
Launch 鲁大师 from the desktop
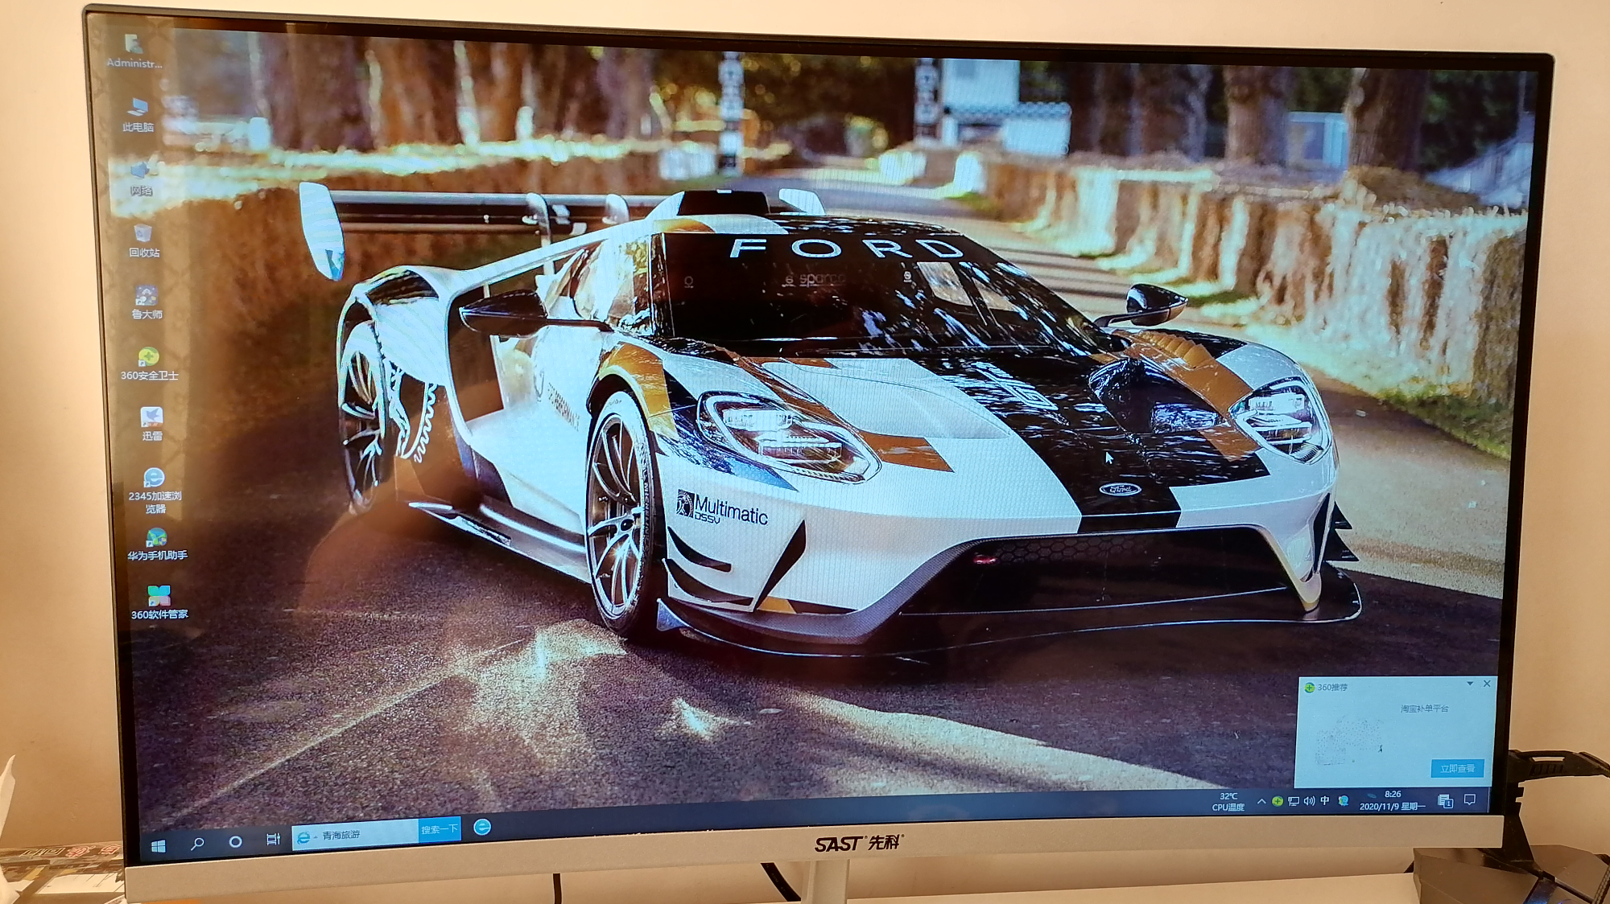click(146, 296)
